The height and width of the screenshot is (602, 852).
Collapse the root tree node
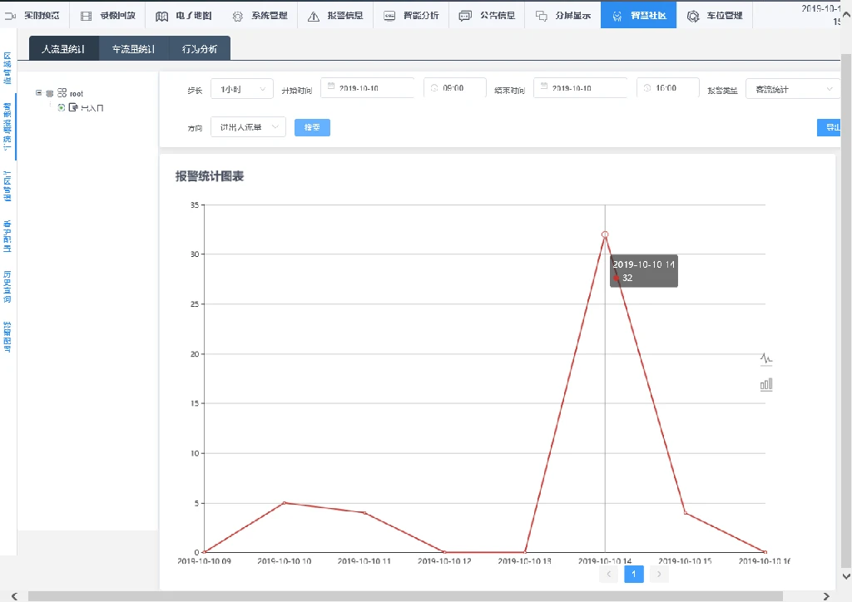click(38, 93)
